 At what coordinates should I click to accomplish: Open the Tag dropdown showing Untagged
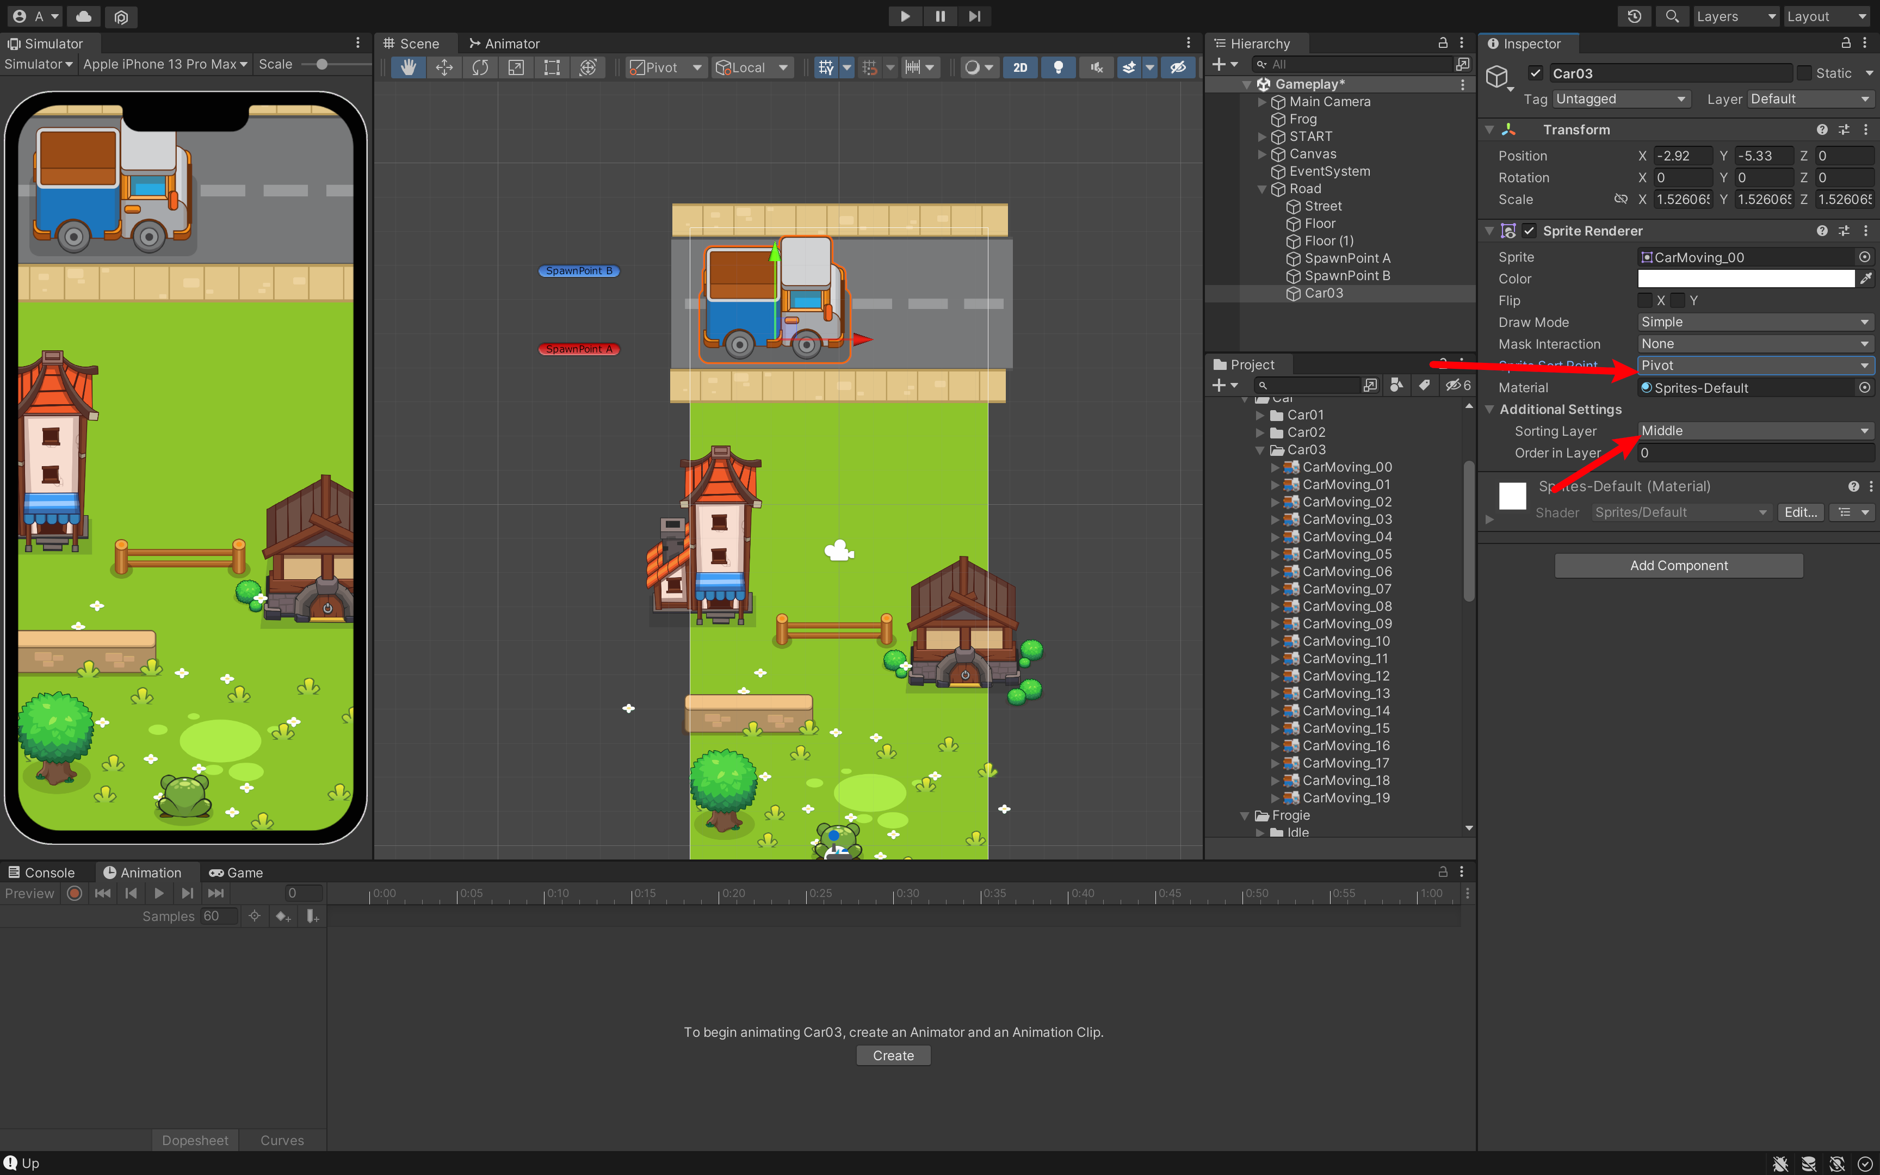point(1621,98)
